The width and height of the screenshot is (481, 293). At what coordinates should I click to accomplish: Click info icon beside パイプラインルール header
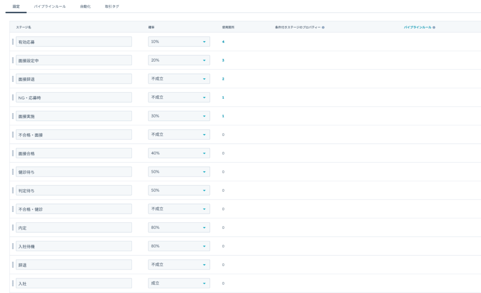click(x=434, y=28)
